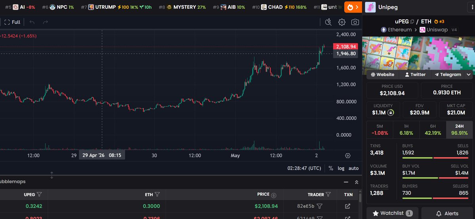Image resolution: width=475 pixels, height=219 pixels.
Task: Open #6 NPC trending token
Action: pos(58,7)
